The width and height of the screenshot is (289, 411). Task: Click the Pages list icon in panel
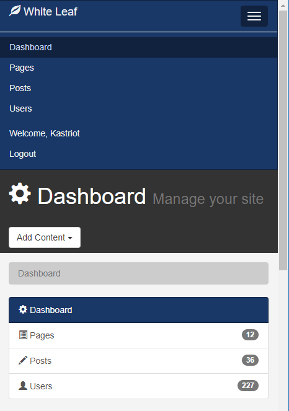[x=23, y=335]
